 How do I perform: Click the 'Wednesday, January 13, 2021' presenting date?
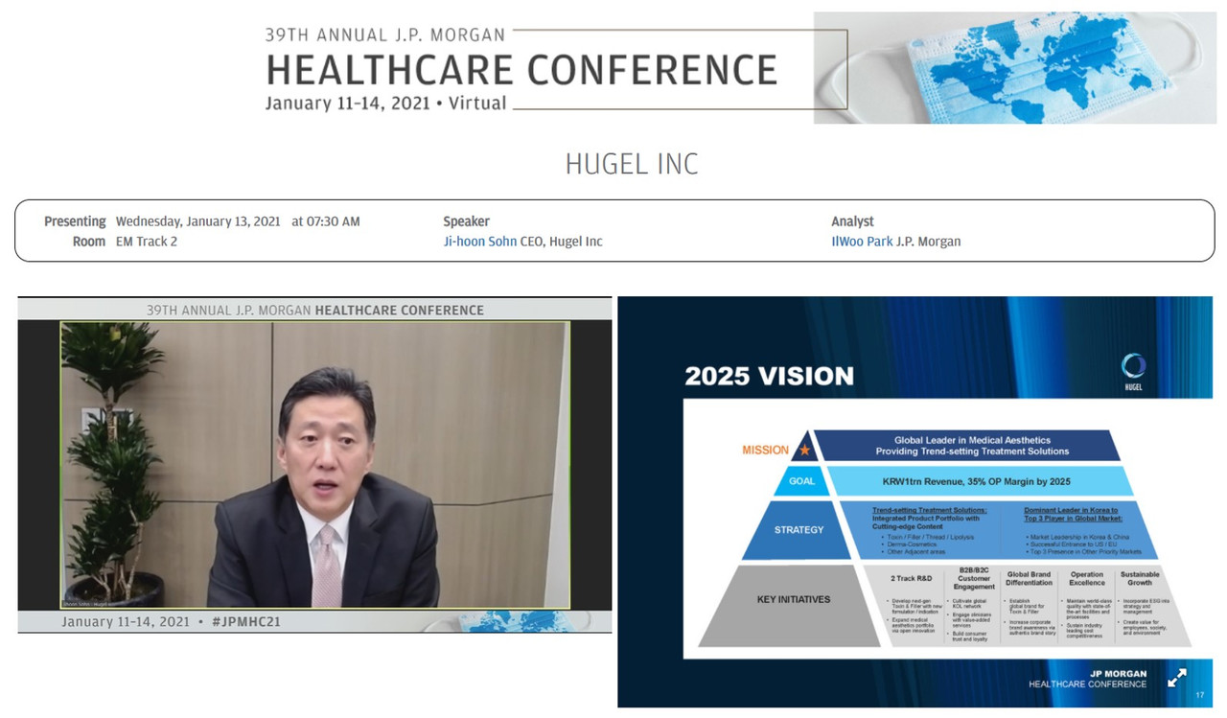point(198,221)
